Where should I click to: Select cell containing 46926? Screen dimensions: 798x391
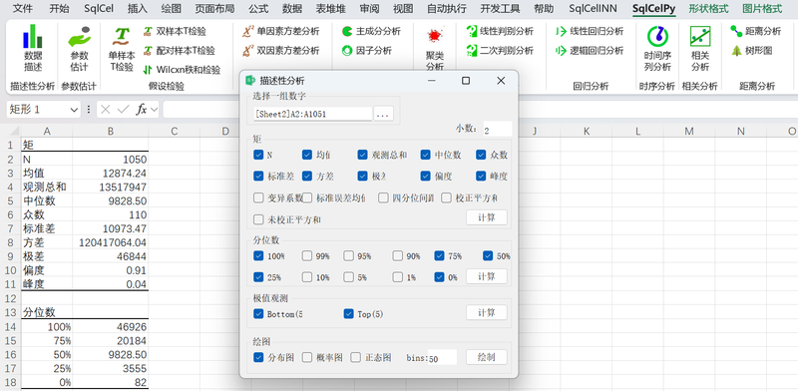(111, 327)
